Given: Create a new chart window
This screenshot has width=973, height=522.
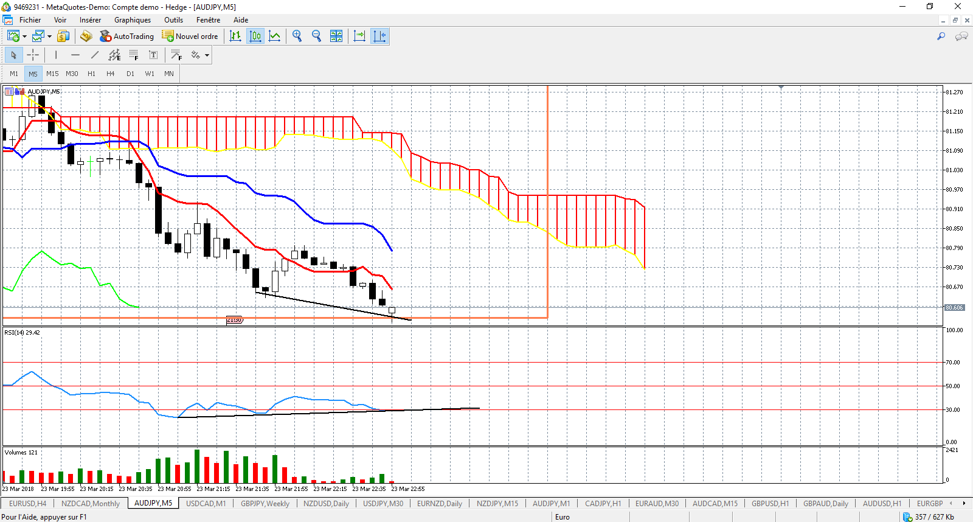Looking at the screenshot, I should 13,37.
